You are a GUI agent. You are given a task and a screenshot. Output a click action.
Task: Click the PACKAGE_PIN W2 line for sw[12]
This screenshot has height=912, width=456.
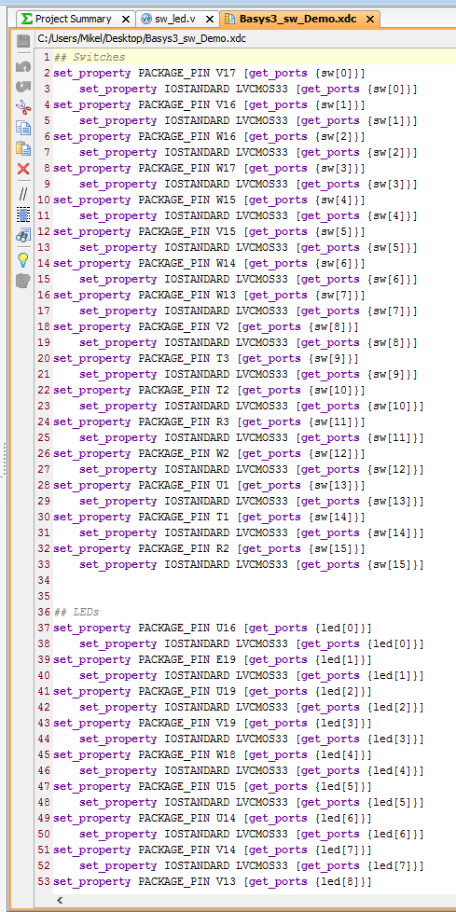210,454
